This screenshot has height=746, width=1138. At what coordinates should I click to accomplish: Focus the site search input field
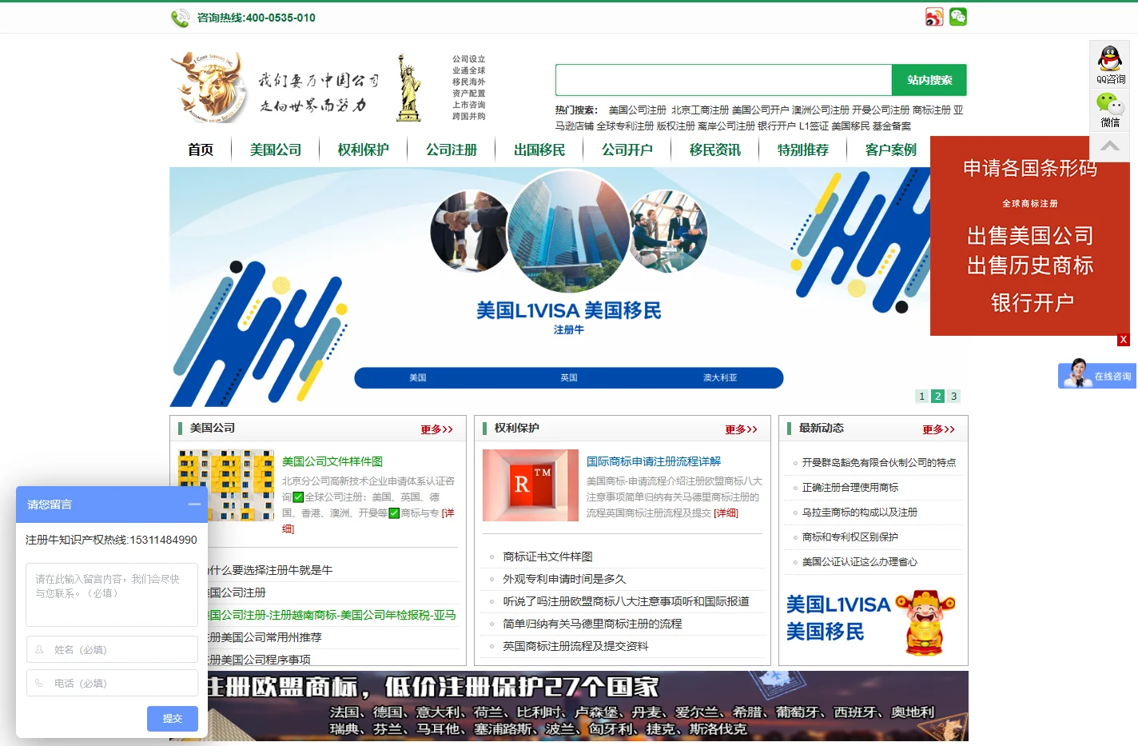click(x=724, y=80)
